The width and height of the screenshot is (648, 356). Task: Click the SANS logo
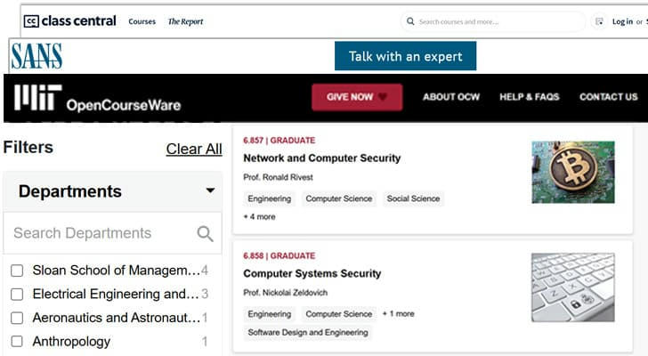click(36, 57)
